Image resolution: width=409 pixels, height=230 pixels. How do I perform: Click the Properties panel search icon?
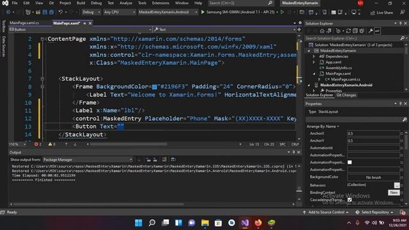click(x=405, y=119)
